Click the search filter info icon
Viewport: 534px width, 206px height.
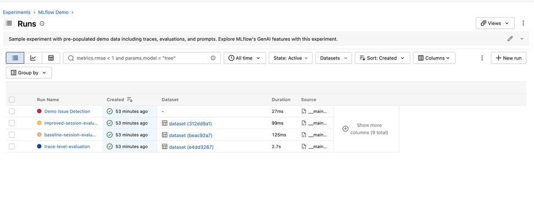tap(213, 58)
